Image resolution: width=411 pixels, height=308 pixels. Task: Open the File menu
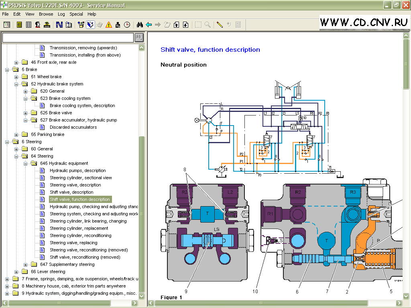tap(5, 14)
